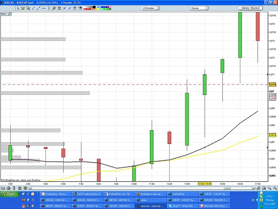Switch to Listen taskbar window
The height and width of the screenshot is (209, 278).
(151, 200)
